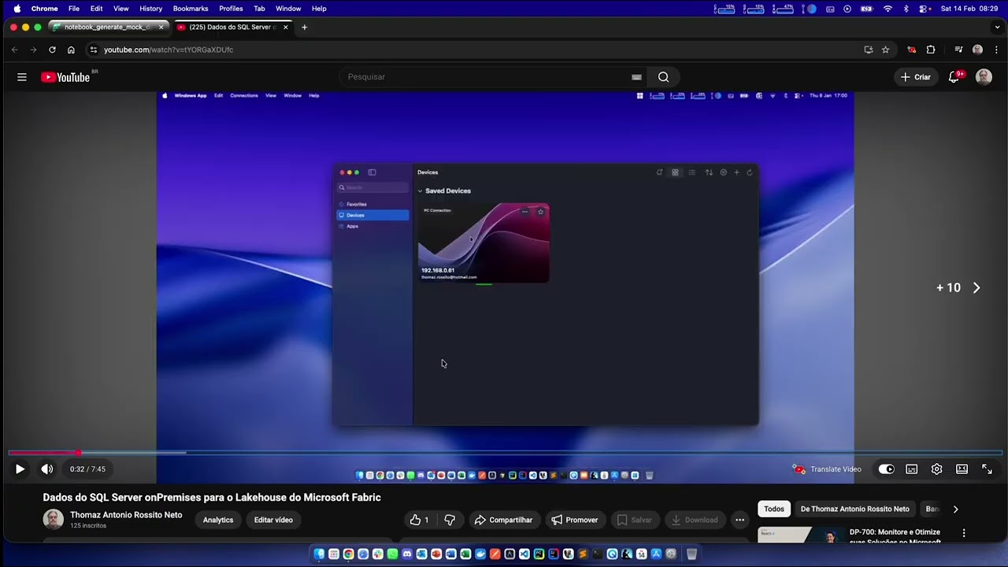Toggle autoplay switch in player

coord(886,469)
